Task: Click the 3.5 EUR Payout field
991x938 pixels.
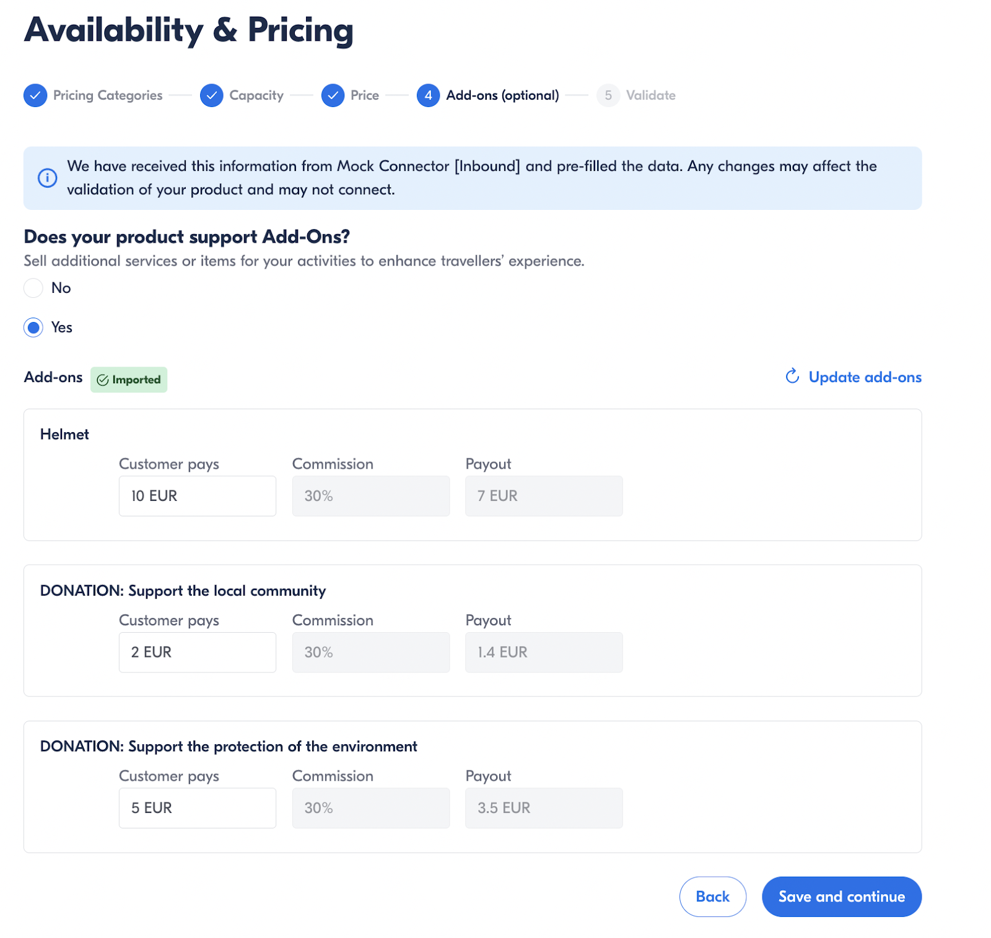Action: pos(544,808)
